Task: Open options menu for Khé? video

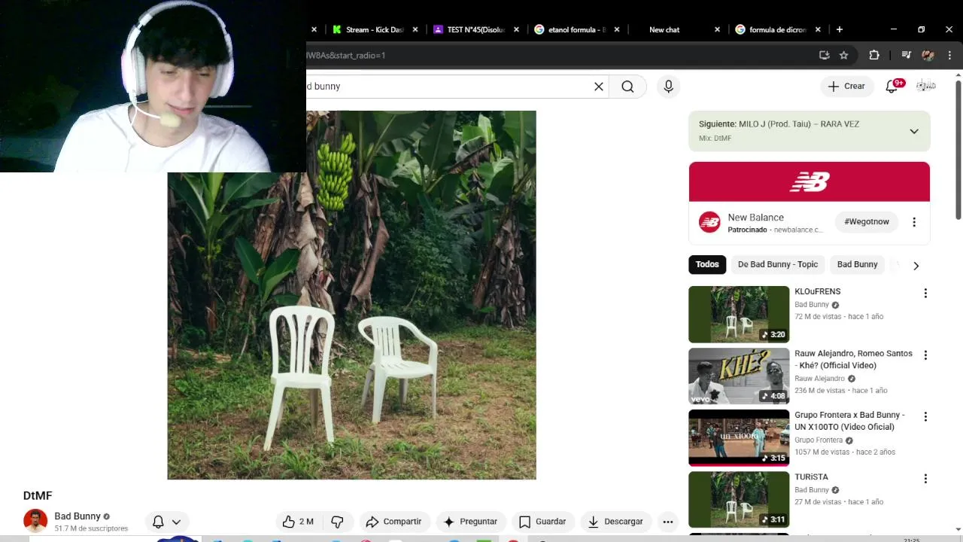Action: click(925, 355)
